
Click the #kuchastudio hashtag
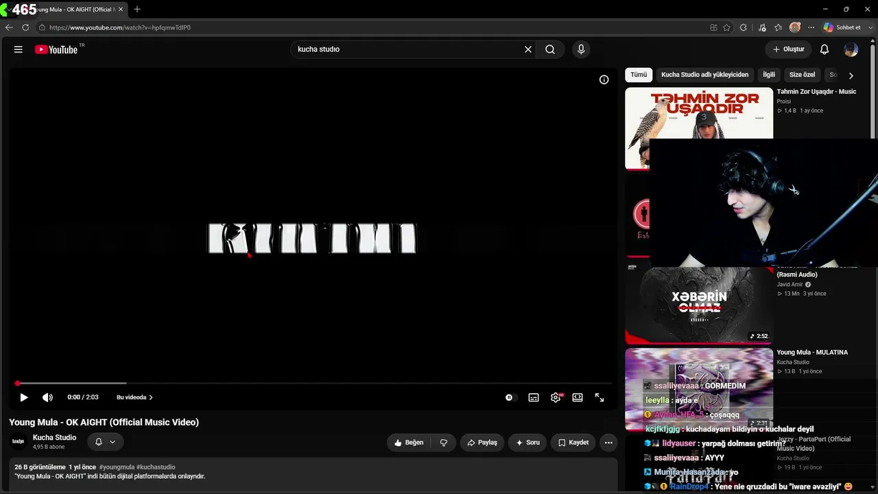(x=156, y=467)
